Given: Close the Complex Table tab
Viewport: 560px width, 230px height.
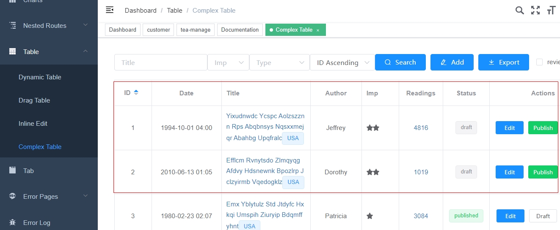Looking at the screenshot, I should point(318,30).
